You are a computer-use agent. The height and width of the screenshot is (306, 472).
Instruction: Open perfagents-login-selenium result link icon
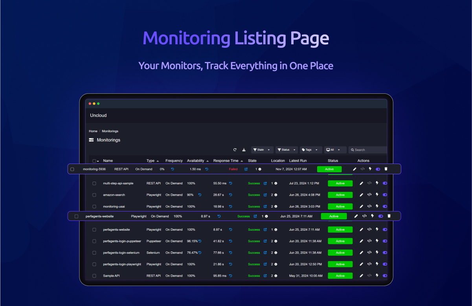point(265,253)
